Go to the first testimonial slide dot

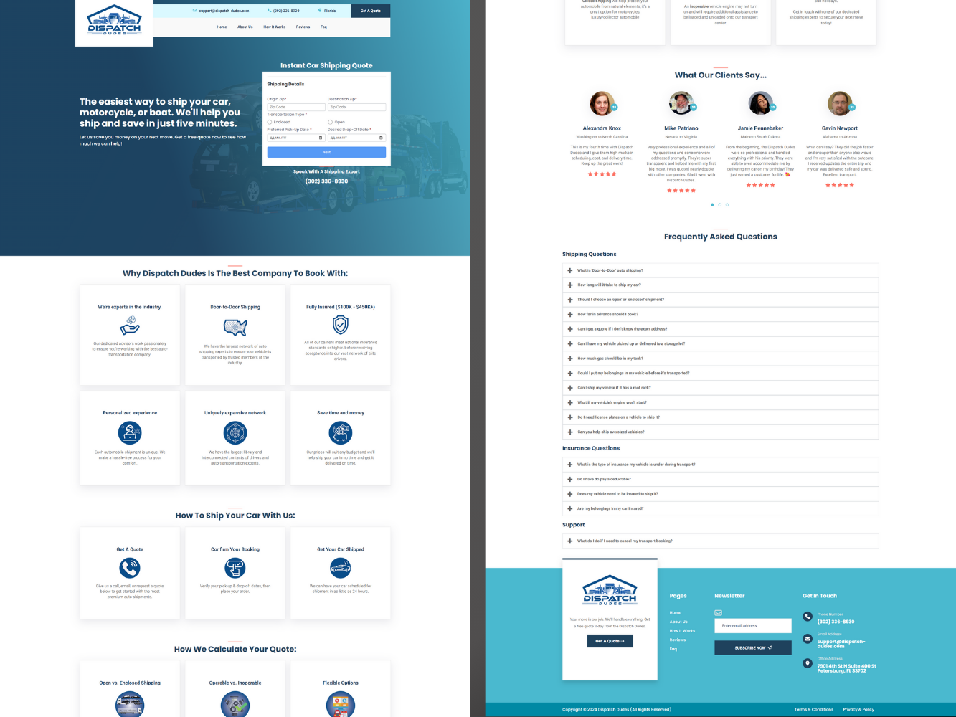pyautogui.click(x=712, y=205)
